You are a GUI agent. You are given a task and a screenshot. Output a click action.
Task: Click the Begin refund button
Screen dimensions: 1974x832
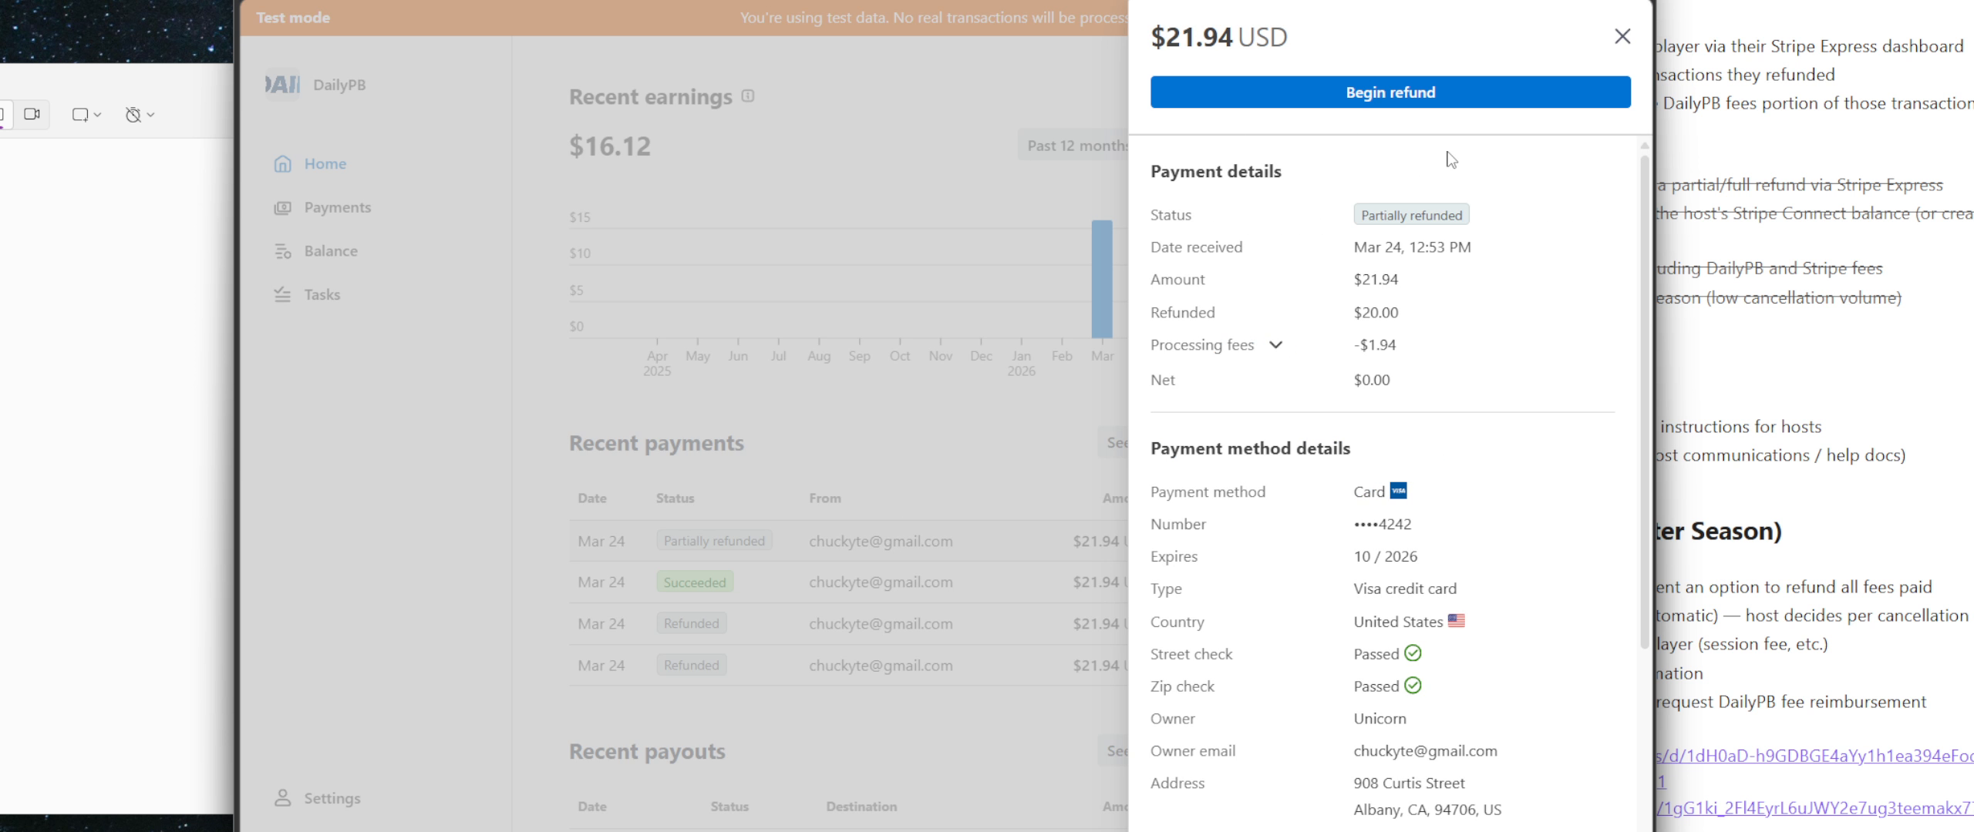[1390, 92]
